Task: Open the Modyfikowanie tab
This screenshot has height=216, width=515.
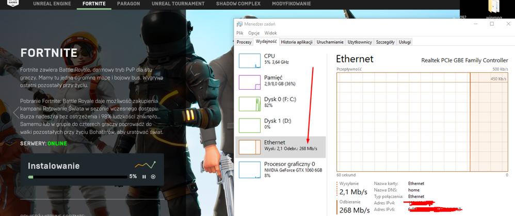Action: 291,4
